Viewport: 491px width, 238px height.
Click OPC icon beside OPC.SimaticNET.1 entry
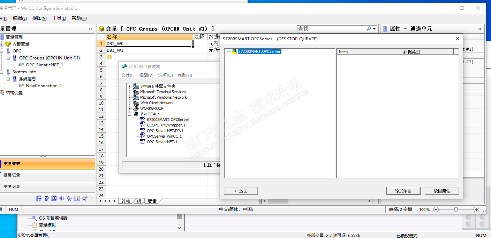143,142
